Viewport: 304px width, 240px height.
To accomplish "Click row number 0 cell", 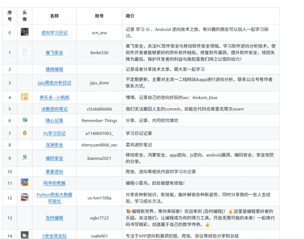I will coord(10,33).
